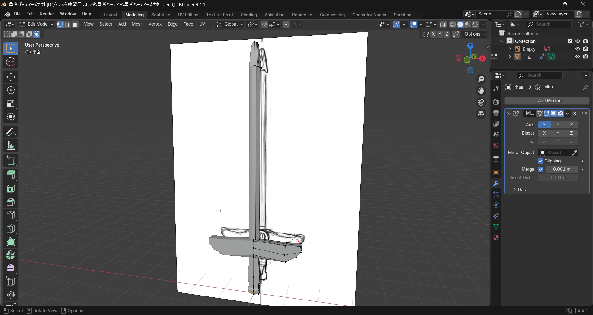The image size is (593, 315).
Task: Toggle camera view in the viewport
Action: click(x=481, y=102)
